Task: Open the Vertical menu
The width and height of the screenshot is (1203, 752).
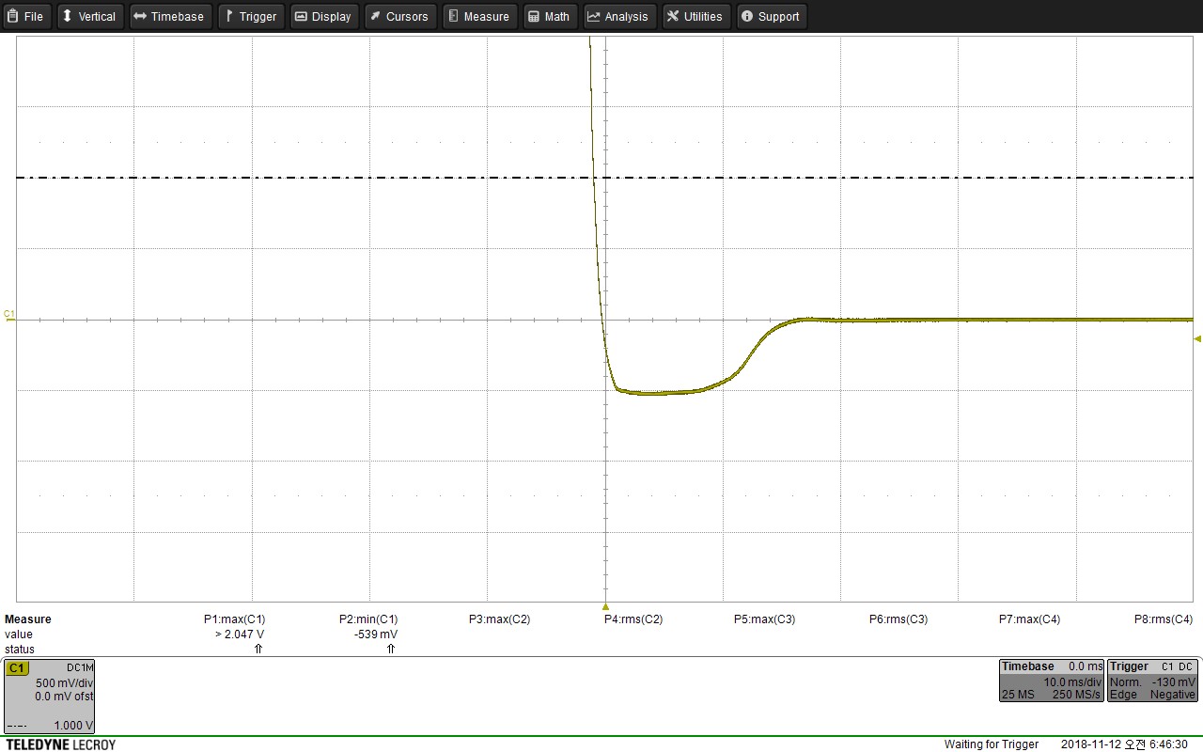Action: pyautogui.click(x=90, y=16)
